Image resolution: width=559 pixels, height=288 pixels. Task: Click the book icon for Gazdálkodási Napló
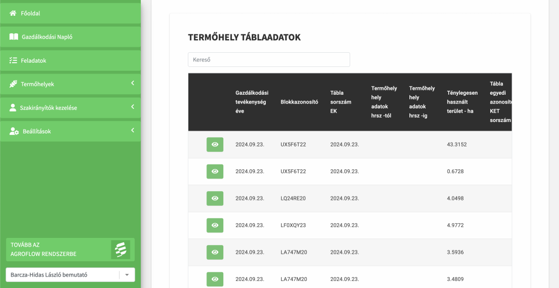click(x=13, y=37)
